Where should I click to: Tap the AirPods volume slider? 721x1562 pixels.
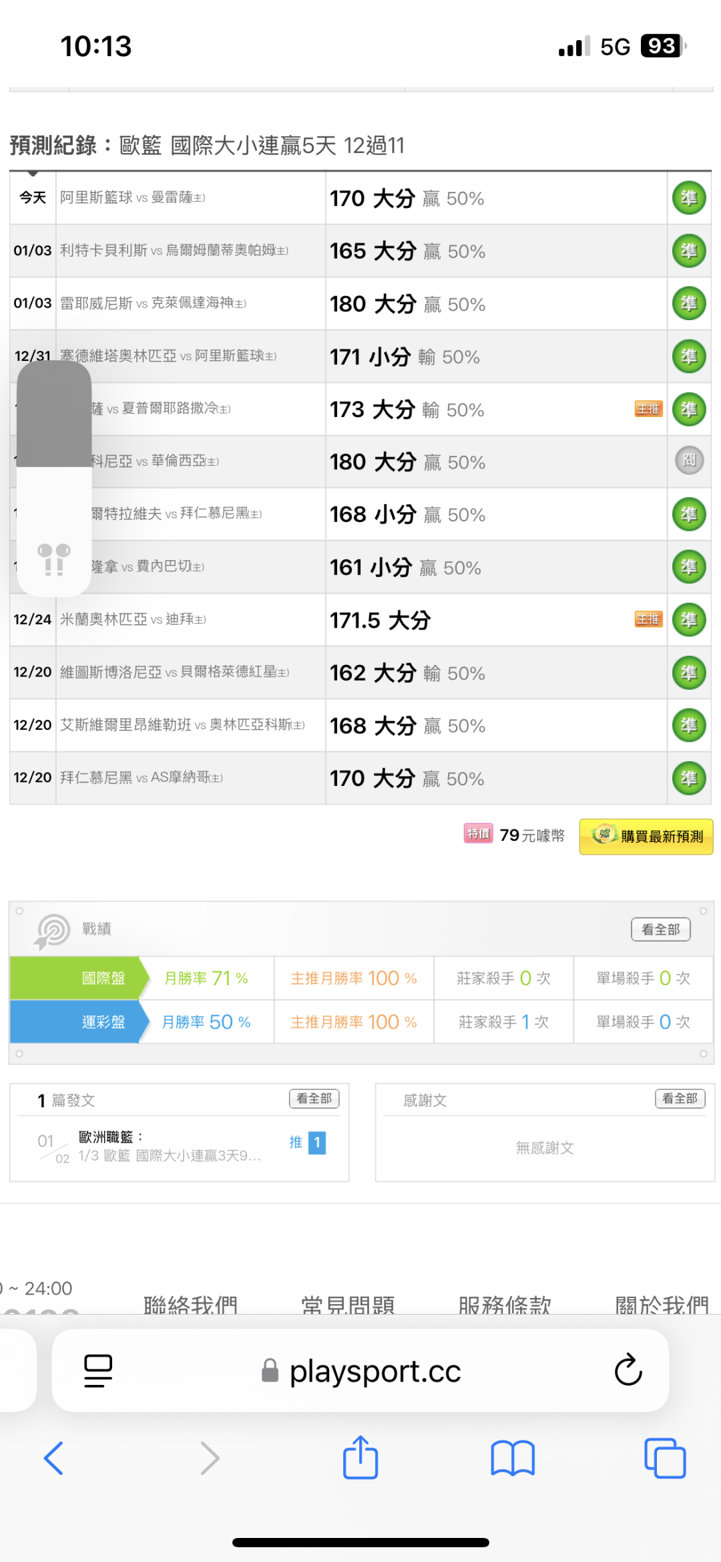[54, 478]
